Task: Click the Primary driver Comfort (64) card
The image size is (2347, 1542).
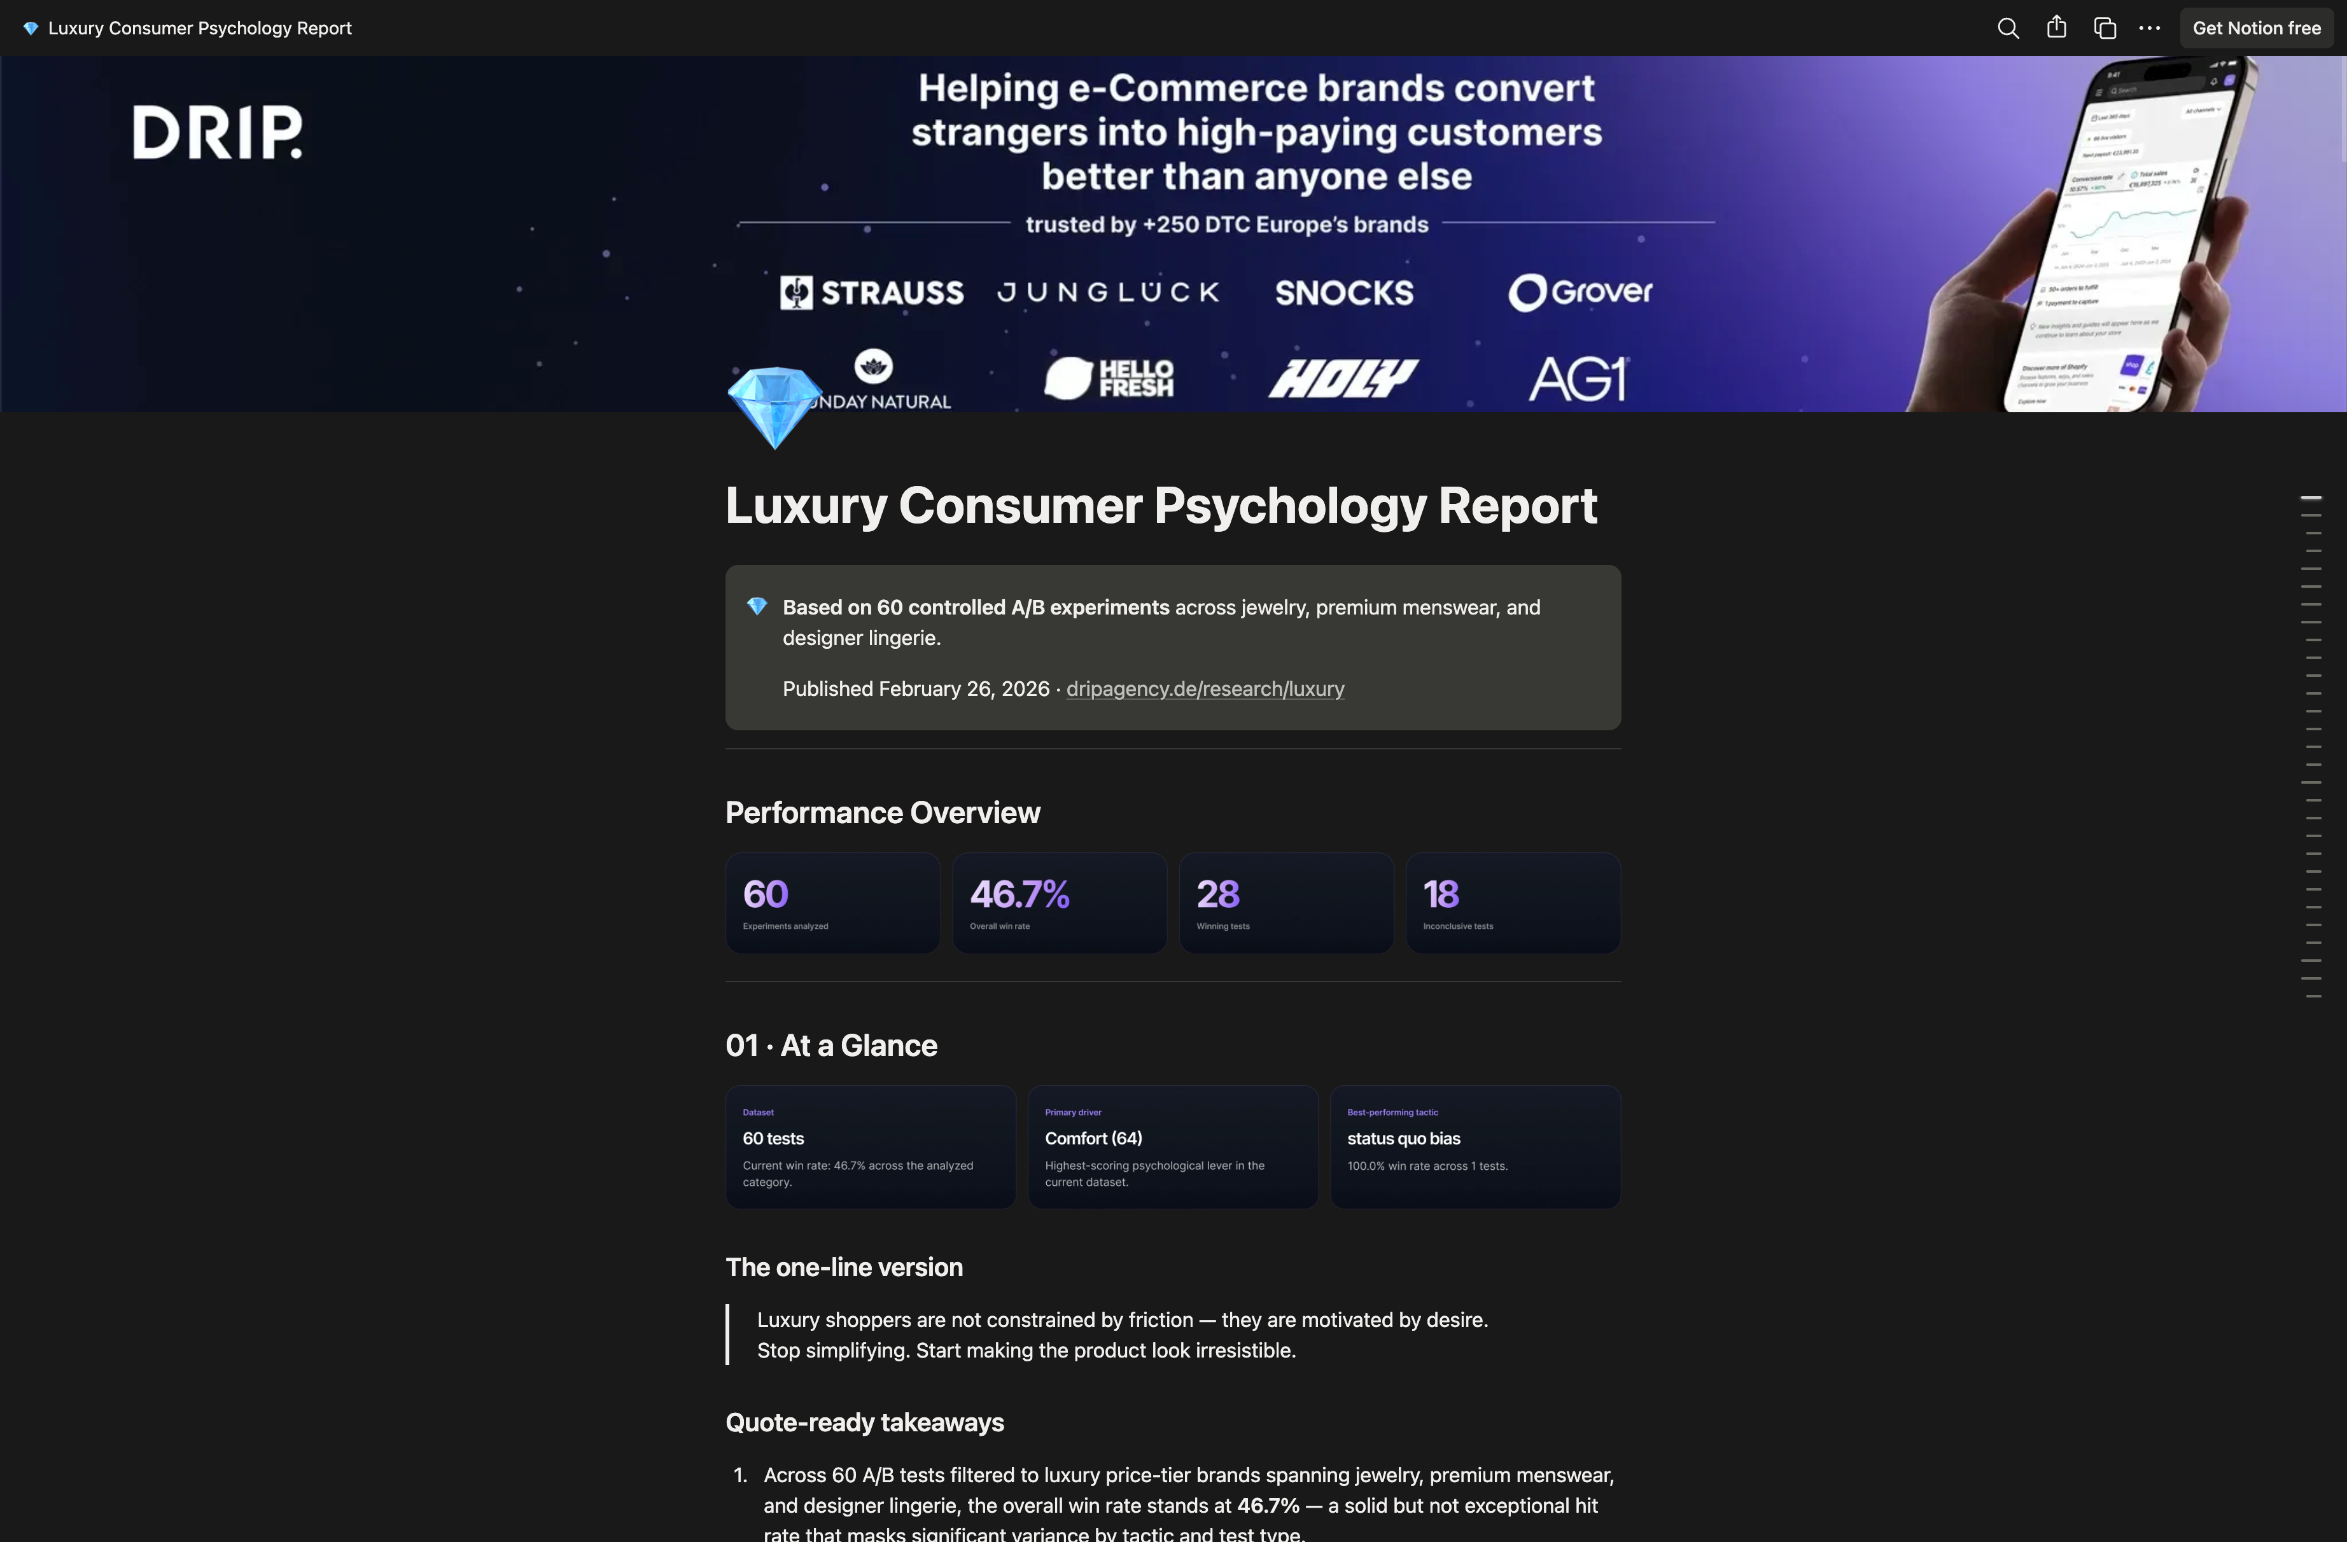Action: (1172, 1147)
